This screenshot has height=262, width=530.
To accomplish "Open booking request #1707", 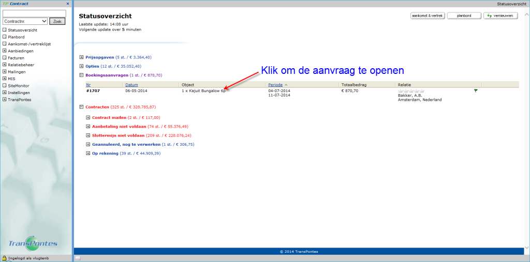I will [x=93, y=90].
